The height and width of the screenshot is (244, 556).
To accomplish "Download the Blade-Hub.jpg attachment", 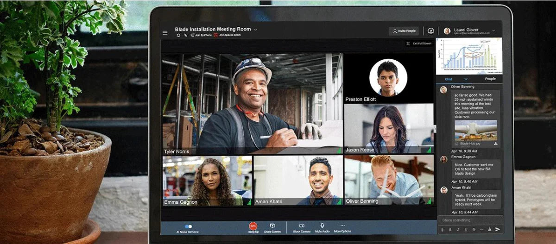I will pyautogui.click(x=496, y=144).
